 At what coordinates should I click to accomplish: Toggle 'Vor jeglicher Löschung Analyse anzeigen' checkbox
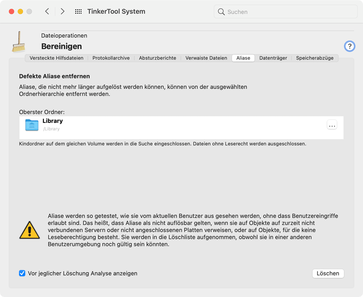point(22,273)
